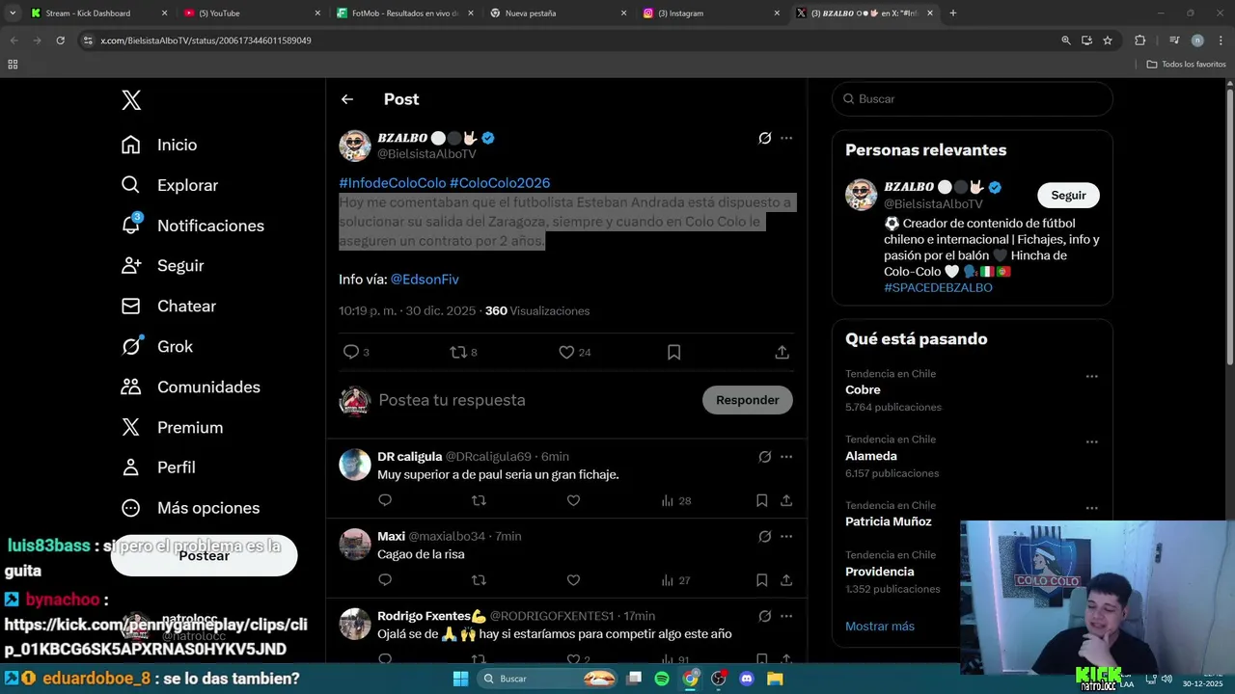Share DR caligula's reply
Image resolution: width=1235 pixels, height=694 pixels.
pyautogui.click(x=786, y=500)
